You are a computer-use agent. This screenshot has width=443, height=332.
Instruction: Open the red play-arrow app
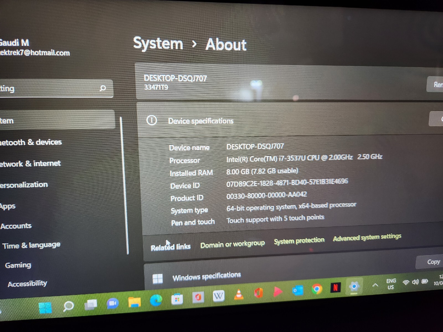point(278,292)
